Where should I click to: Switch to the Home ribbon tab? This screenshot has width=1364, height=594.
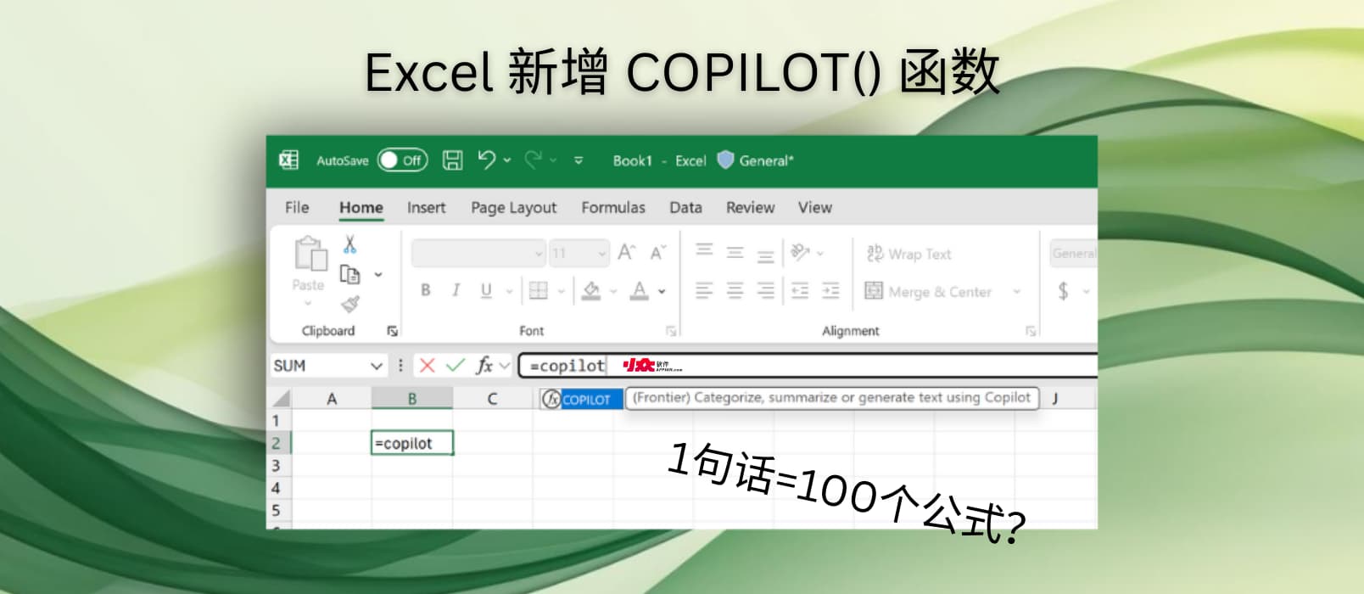coord(361,207)
